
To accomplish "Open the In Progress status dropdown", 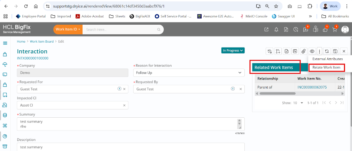I will (233, 51).
